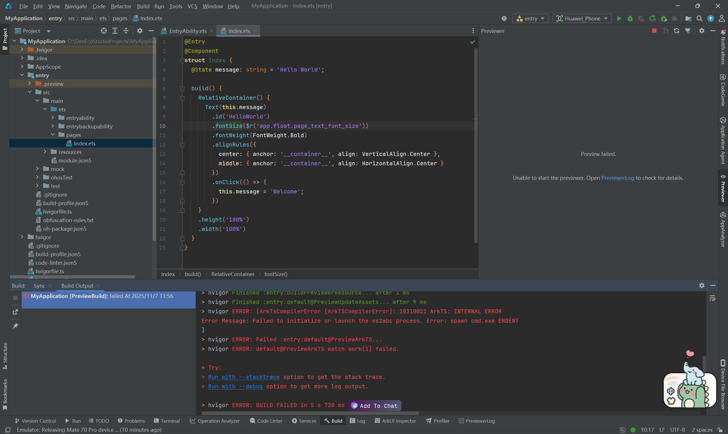
Task: Open the Huawei_Phone device dropdown
Action: tap(582, 18)
